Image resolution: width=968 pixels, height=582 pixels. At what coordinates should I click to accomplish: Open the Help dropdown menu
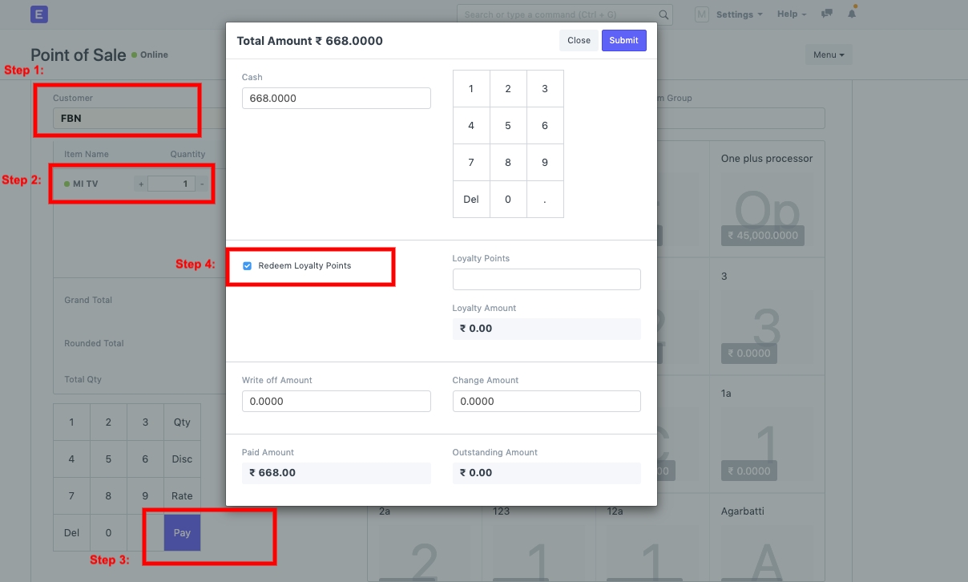click(x=791, y=14)
